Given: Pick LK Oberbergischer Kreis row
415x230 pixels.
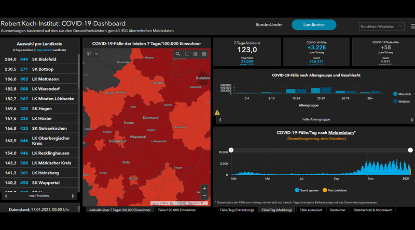Looking at the screenshot, I should point(39,141).
